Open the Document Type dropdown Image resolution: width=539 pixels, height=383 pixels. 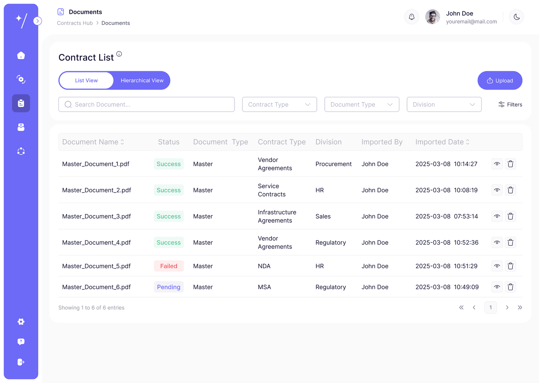362,104
